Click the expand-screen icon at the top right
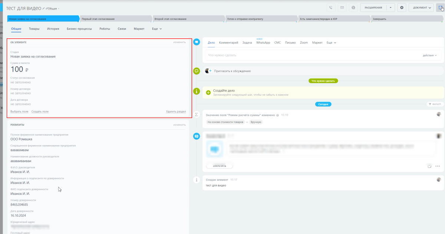Viewport: 445px width, 234px height. (x=440, y=7)
